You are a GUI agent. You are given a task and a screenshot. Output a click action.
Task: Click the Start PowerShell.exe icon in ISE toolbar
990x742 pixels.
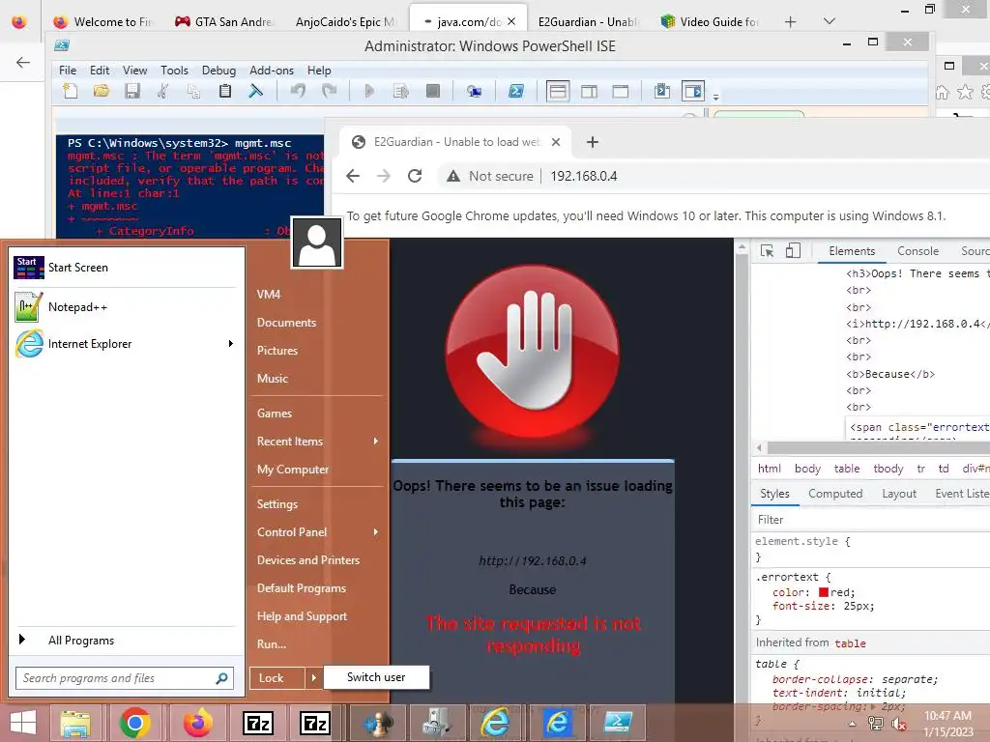[x=516, y=92]
